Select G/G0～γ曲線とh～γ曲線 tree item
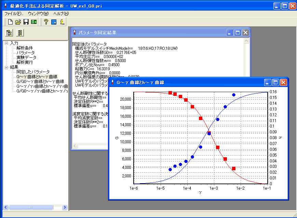Screen dimensions: 297x218 tap(40, 82)
